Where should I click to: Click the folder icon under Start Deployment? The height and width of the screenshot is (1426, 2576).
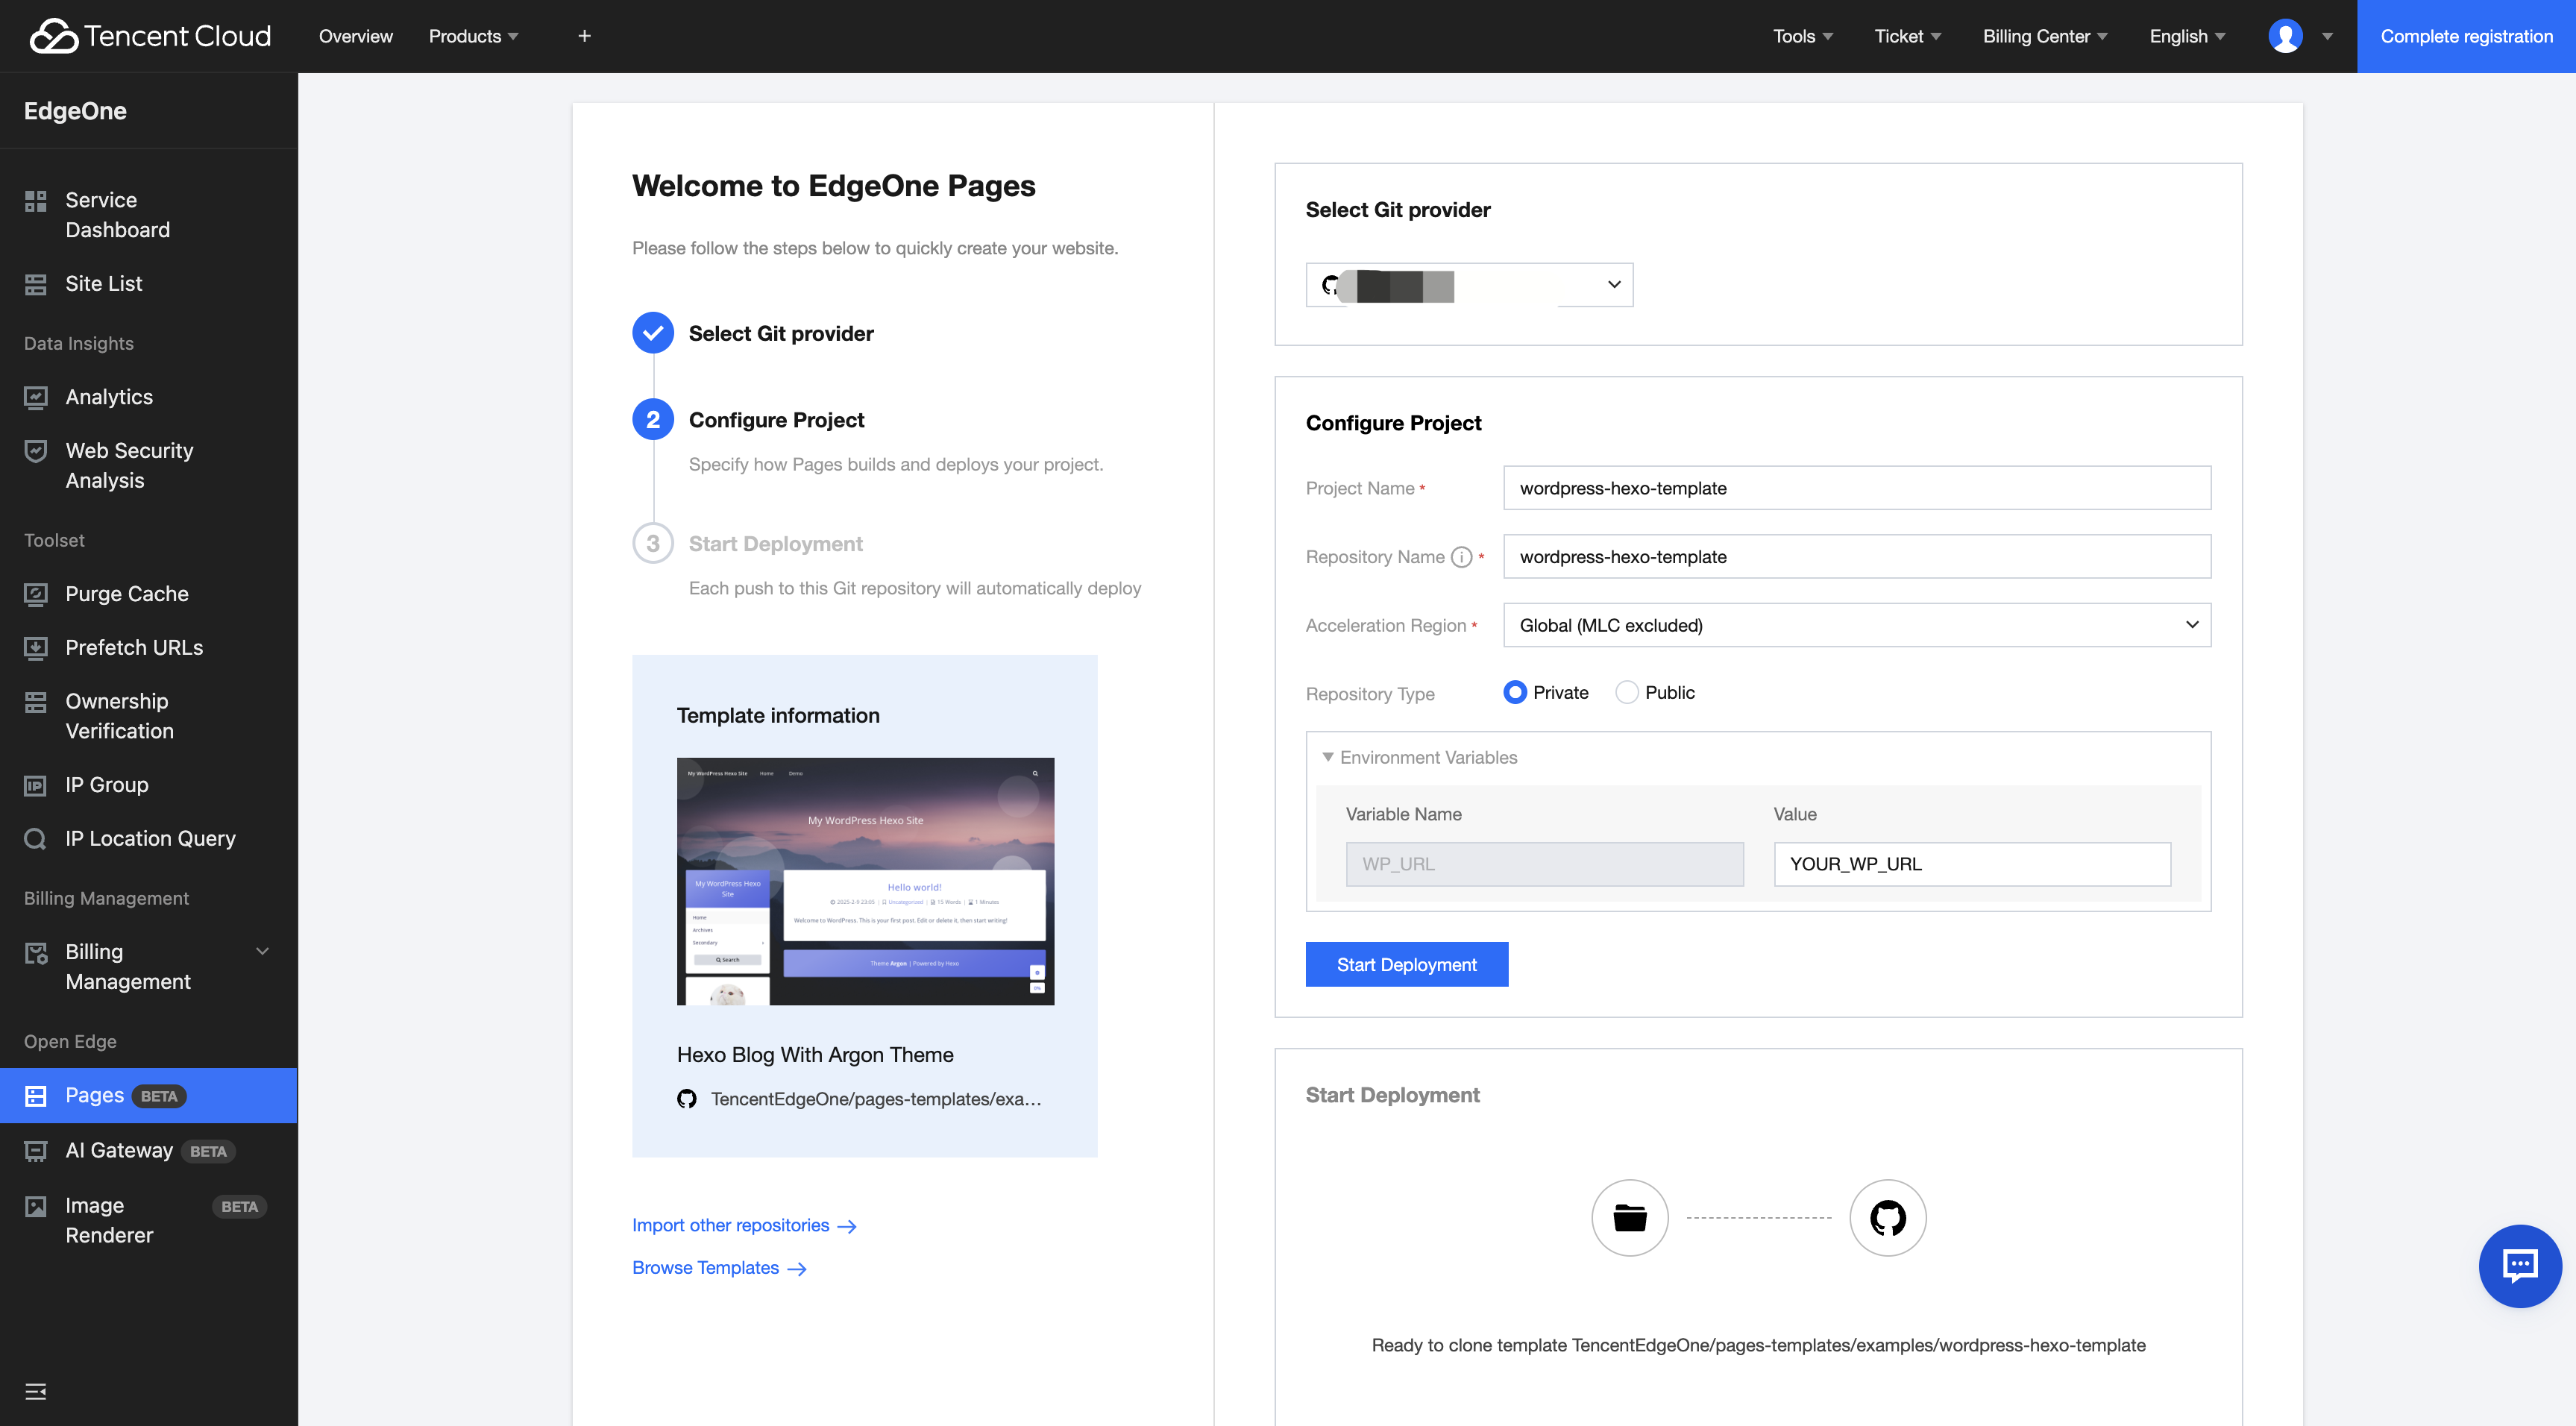(x=1630, y=1218)
